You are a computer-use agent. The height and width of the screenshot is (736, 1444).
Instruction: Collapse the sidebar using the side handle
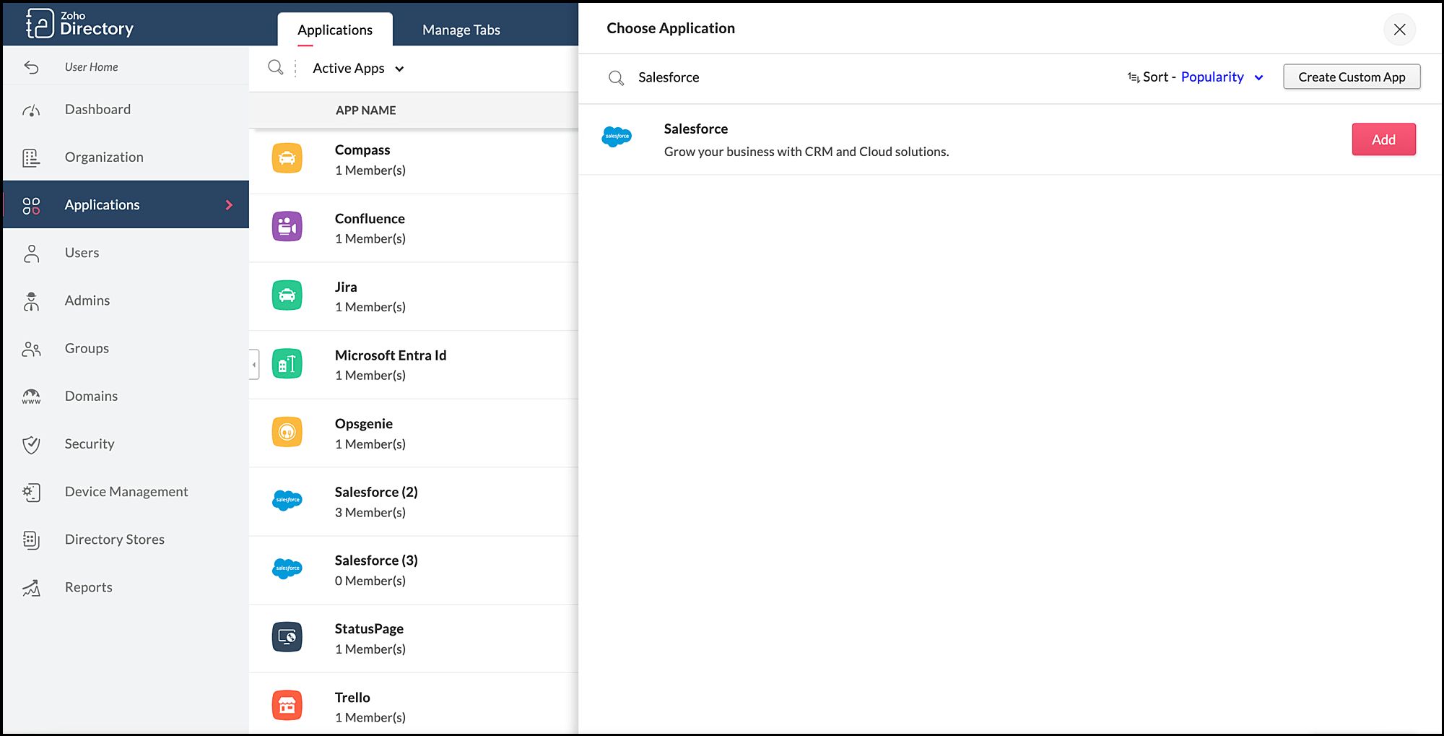tap(254, 365)
